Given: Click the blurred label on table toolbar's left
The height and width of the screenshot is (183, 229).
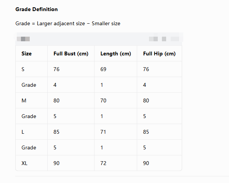Looking at the screenshot, I should click(23, 39).
